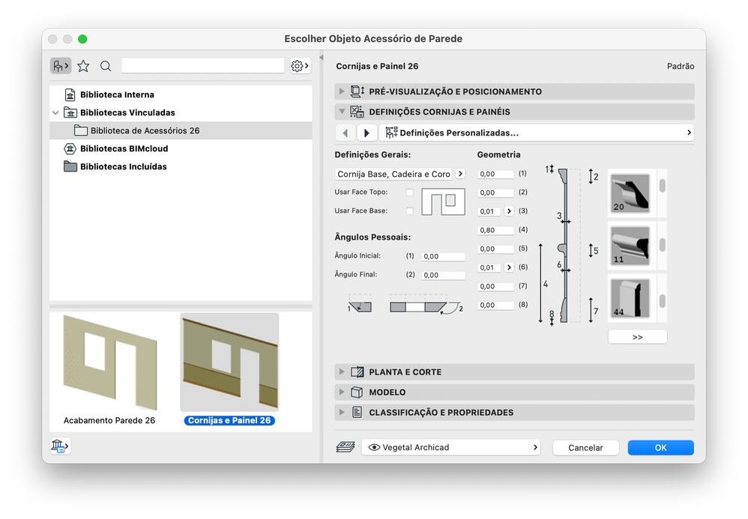
Task: Go to the next settings page arrow
Action: pyautogui.click(x=367, y=133)
